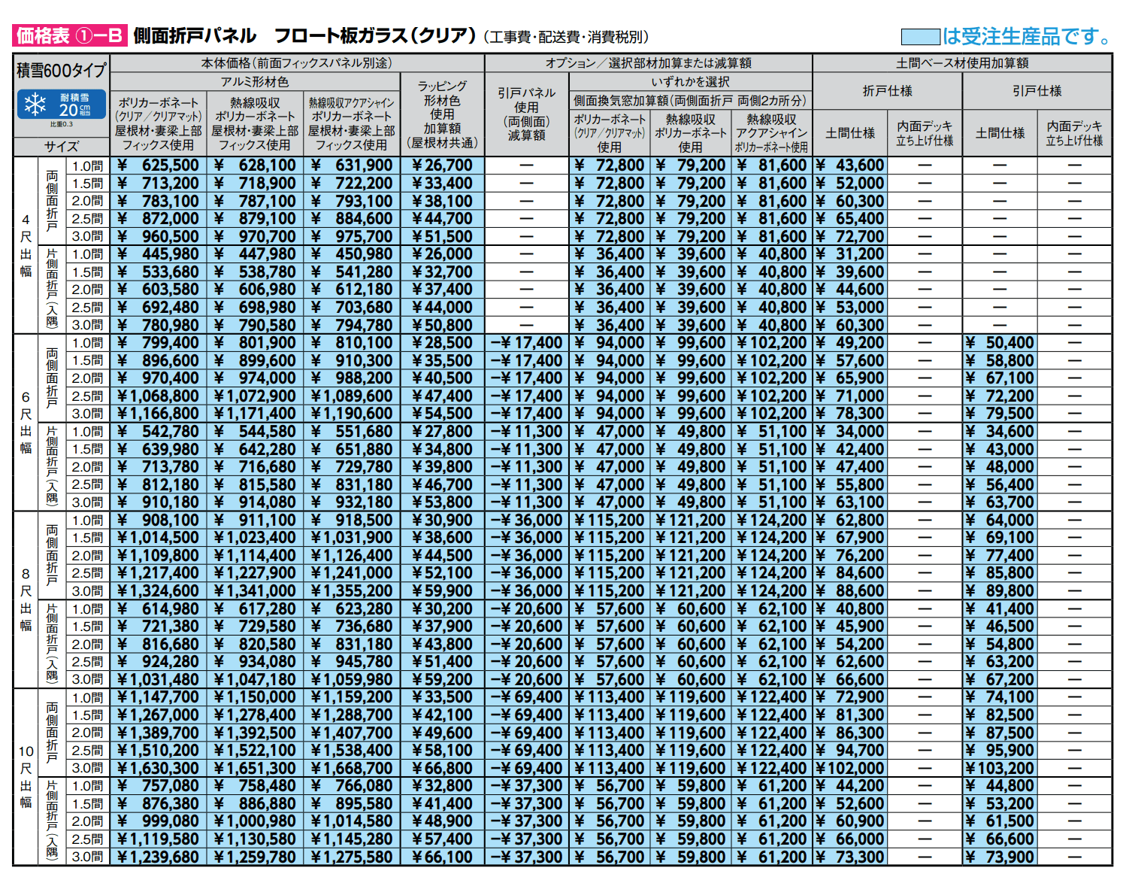Click the snowflake snow-load icon
Viewport: 1123px width, 883px height.
tap(35, 105)
